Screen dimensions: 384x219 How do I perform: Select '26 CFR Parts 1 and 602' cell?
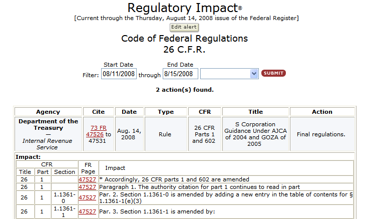pos(204,134)
